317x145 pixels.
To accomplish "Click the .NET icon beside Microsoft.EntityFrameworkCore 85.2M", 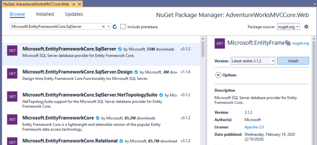I will click(x=12, y=120).
